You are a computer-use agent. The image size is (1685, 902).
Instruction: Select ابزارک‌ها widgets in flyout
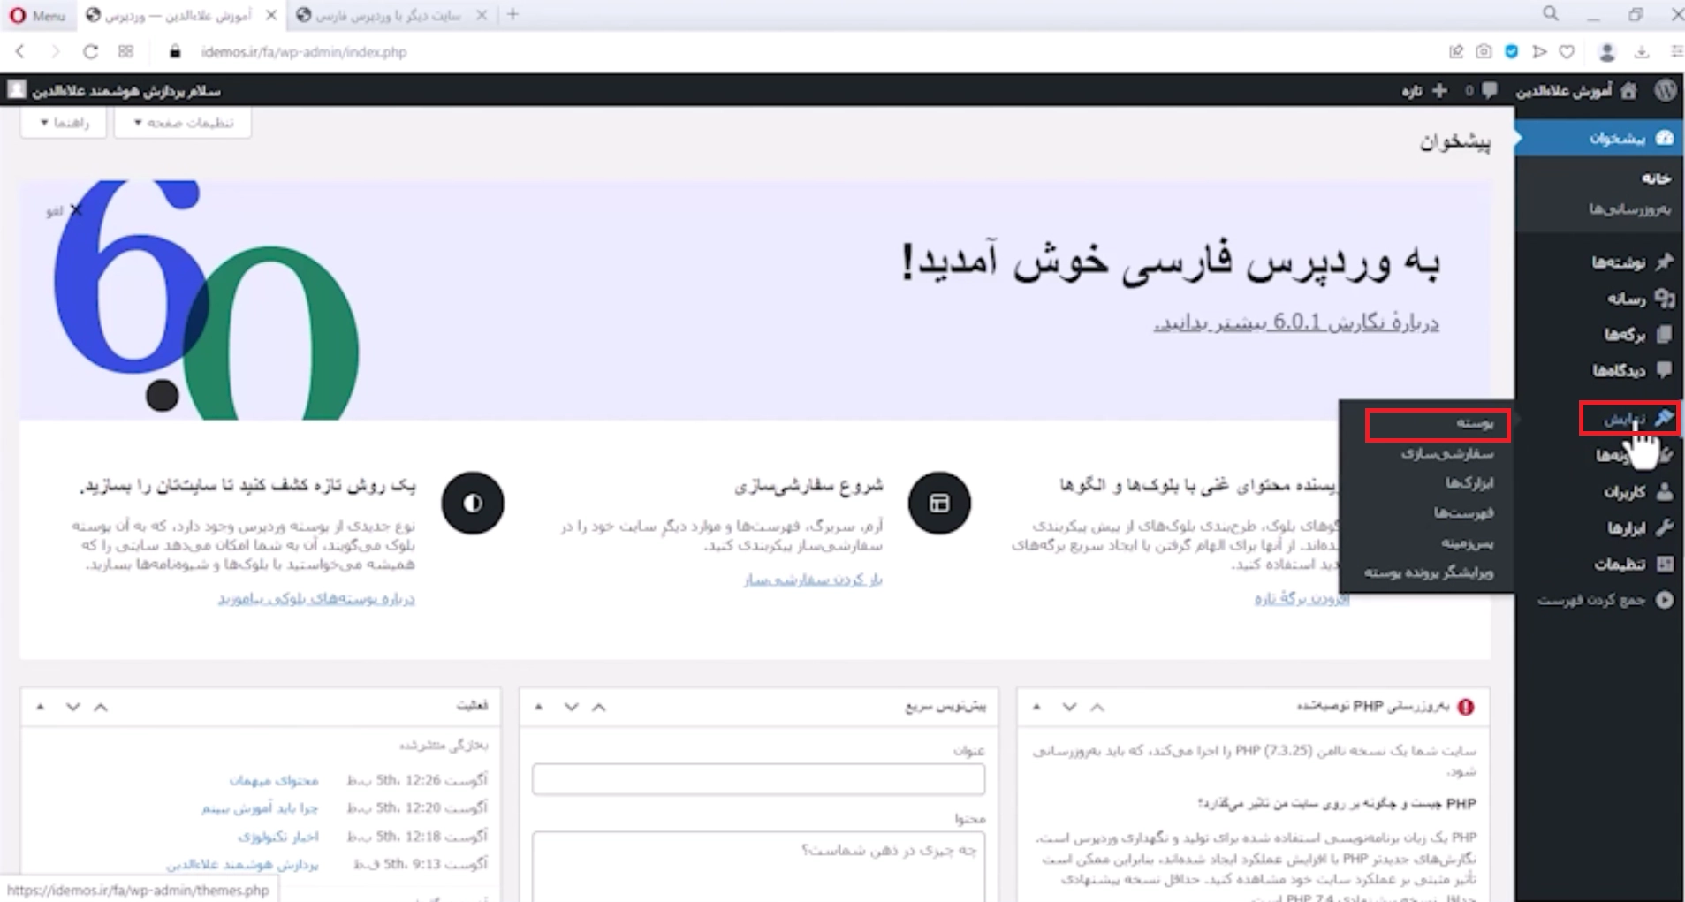[x=1469, y=483]
